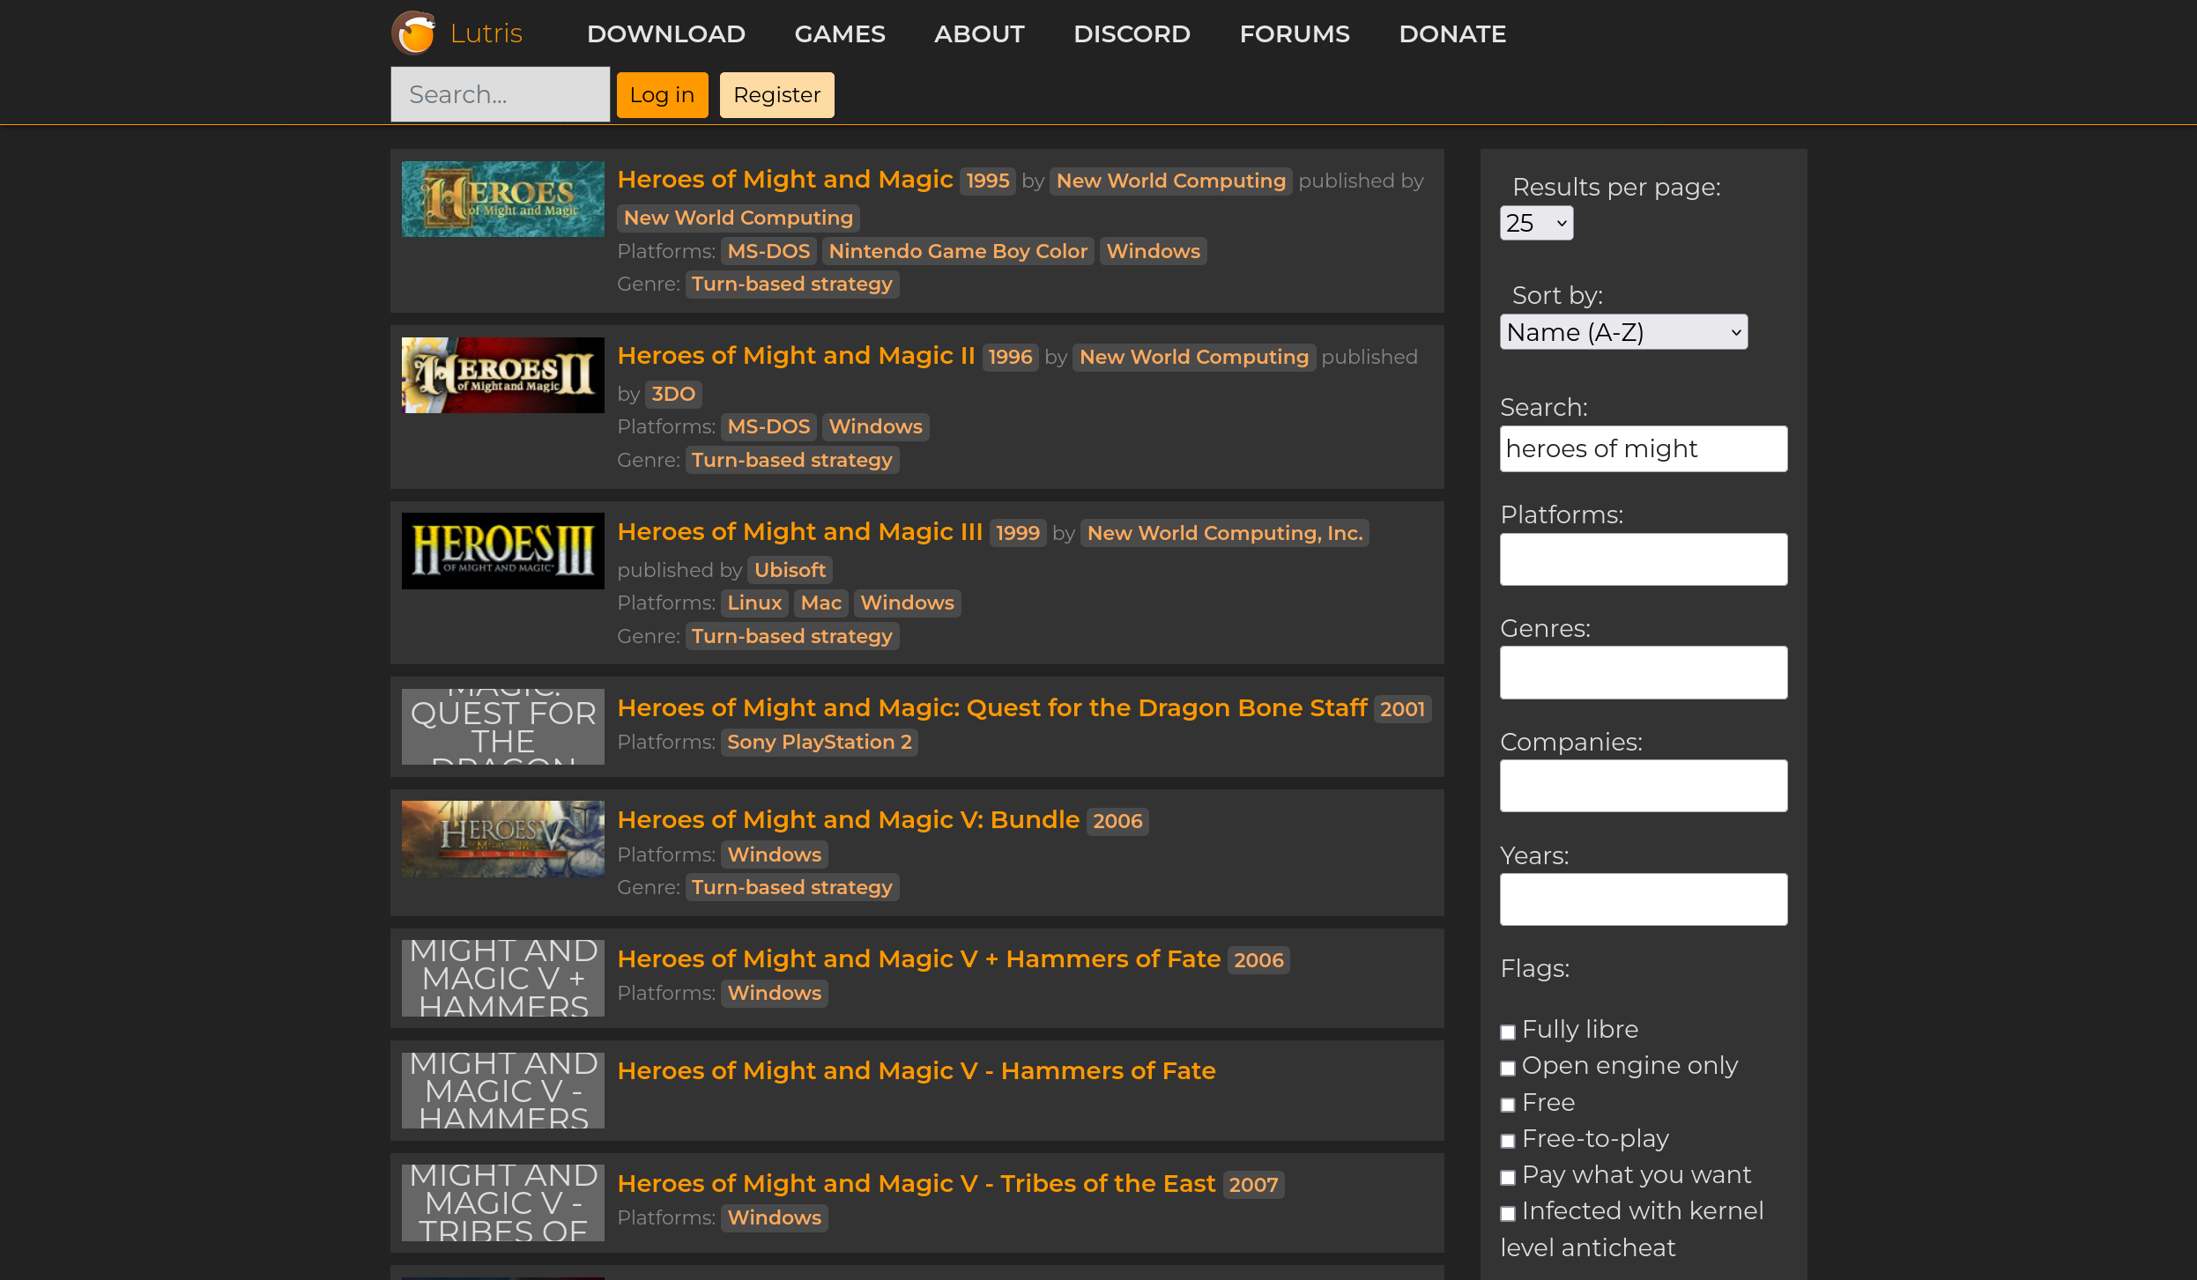Tick the Pay what you want checkbox
The image size is (2197, 1280).
coord(1508,1177)
